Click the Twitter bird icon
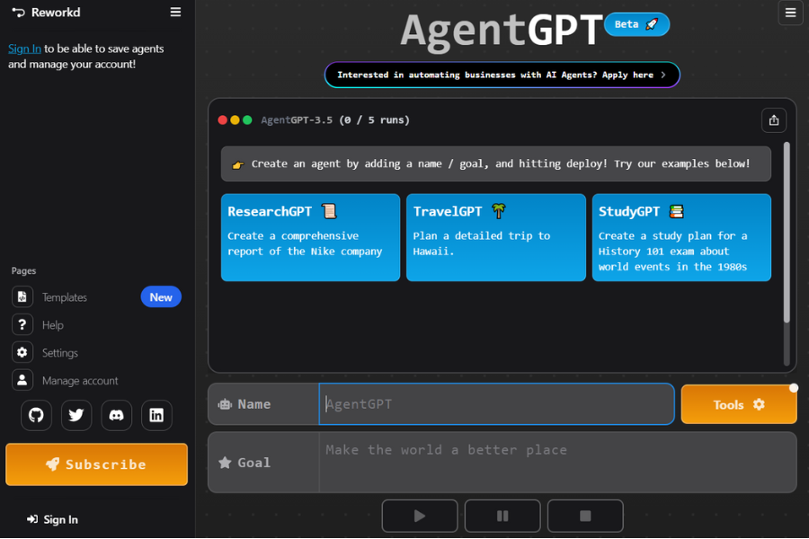Image resolution: width=809 pixels, height=539 pixels. [76, 415]
